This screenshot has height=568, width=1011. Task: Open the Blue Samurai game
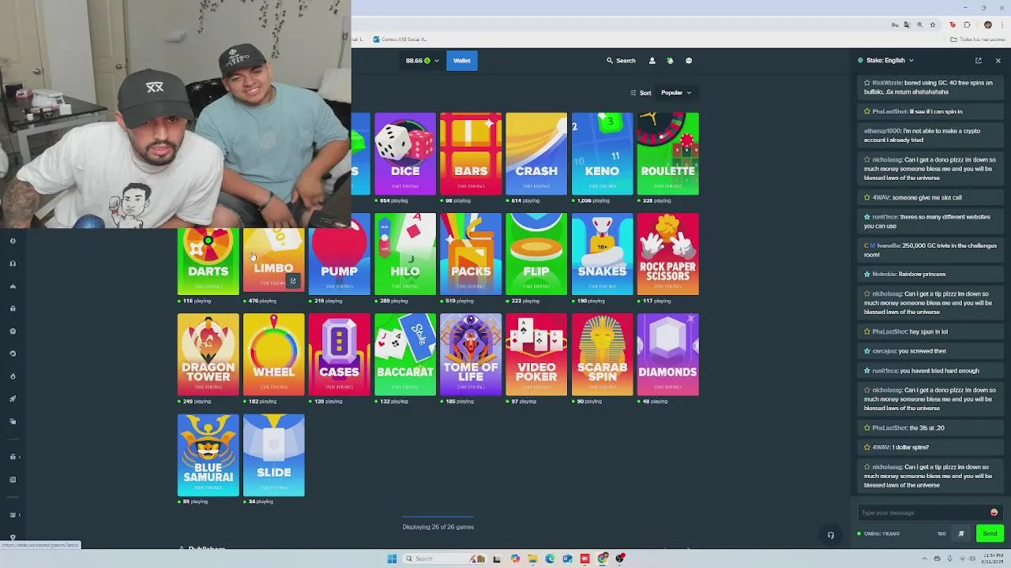pos(208,455)
